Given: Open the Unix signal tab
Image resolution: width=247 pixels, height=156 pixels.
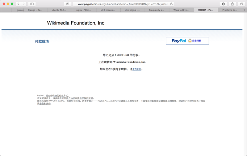Looking at the screenshot, I should pyautogui.click(x=133, y=10).
